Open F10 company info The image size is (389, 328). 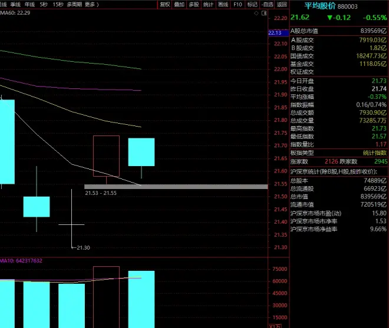[238, 4]
